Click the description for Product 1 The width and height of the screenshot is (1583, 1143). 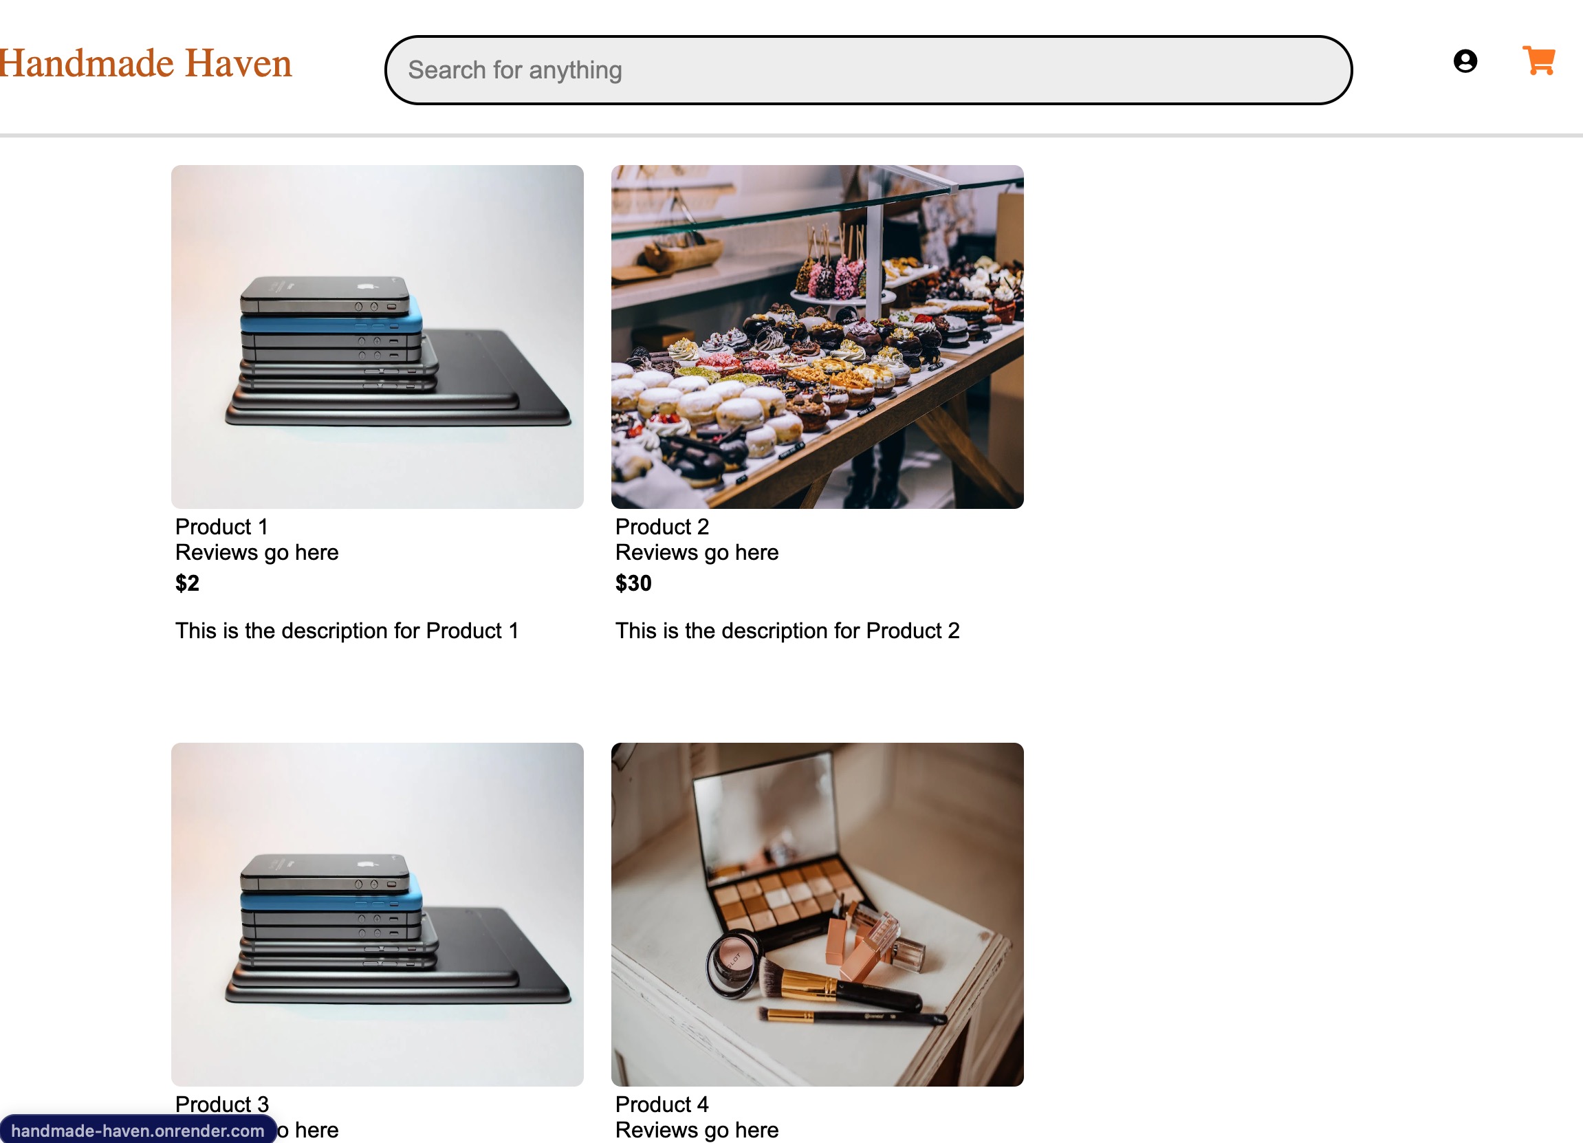pyautogui.click(x=347, y=631)
